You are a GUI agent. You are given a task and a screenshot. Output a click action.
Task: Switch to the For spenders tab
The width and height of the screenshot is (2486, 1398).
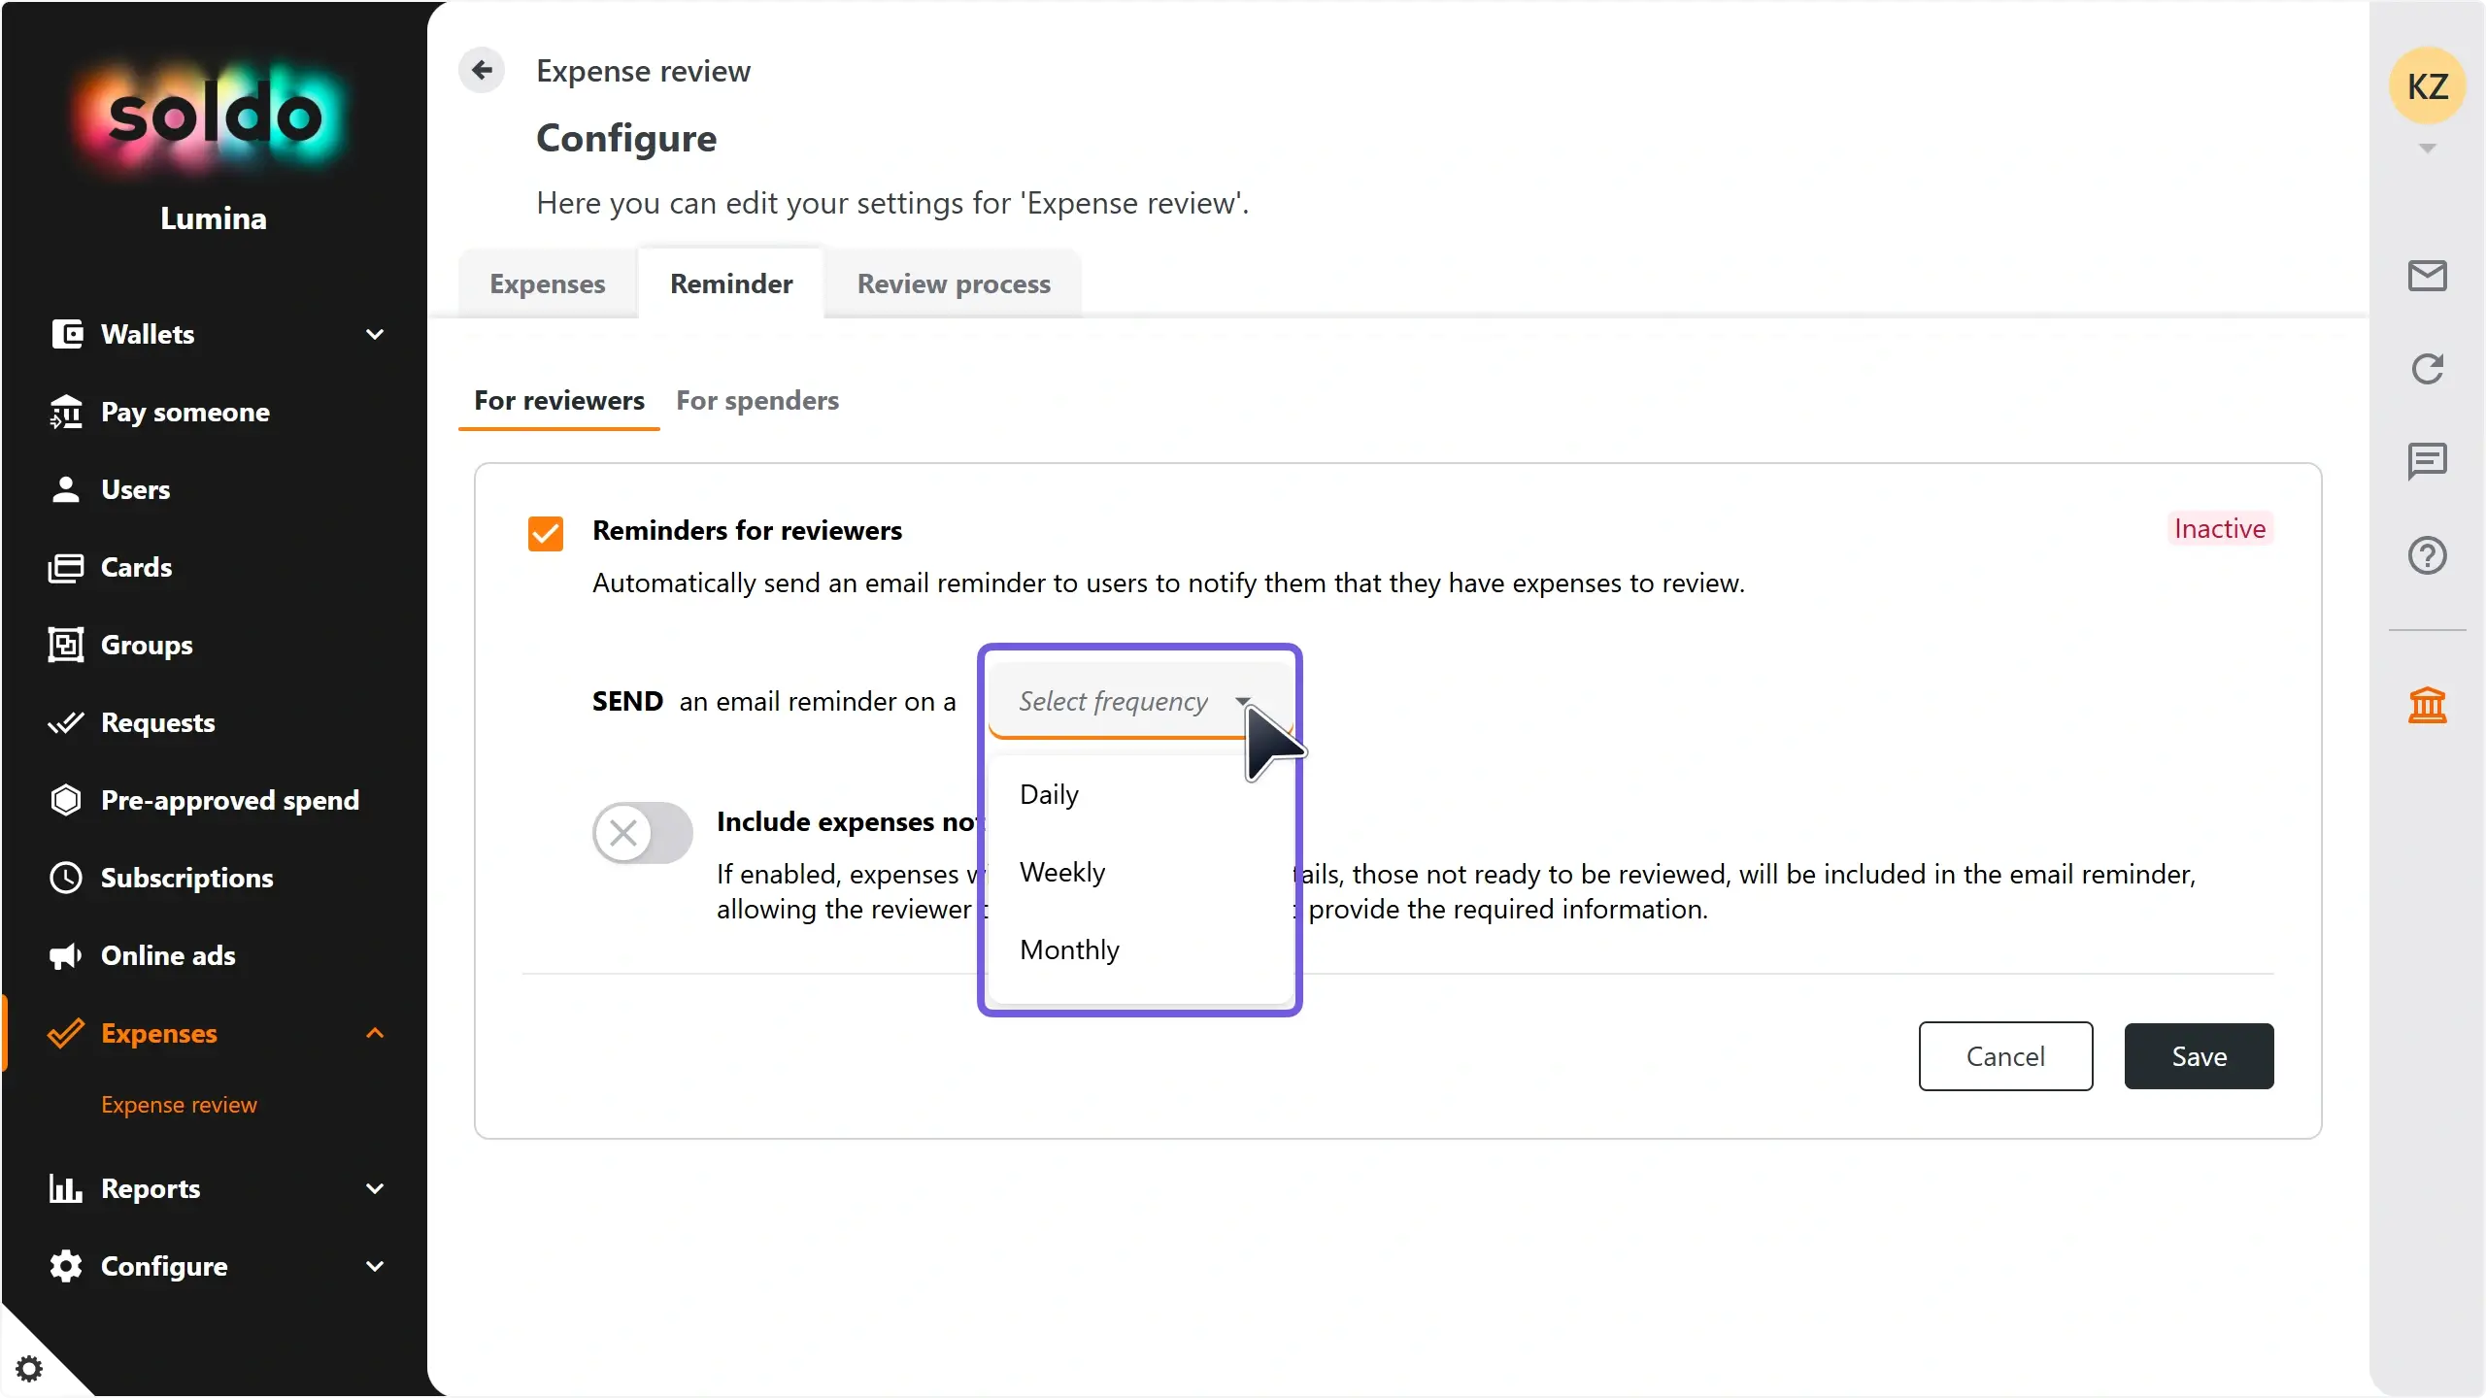(x=757, y=400)
